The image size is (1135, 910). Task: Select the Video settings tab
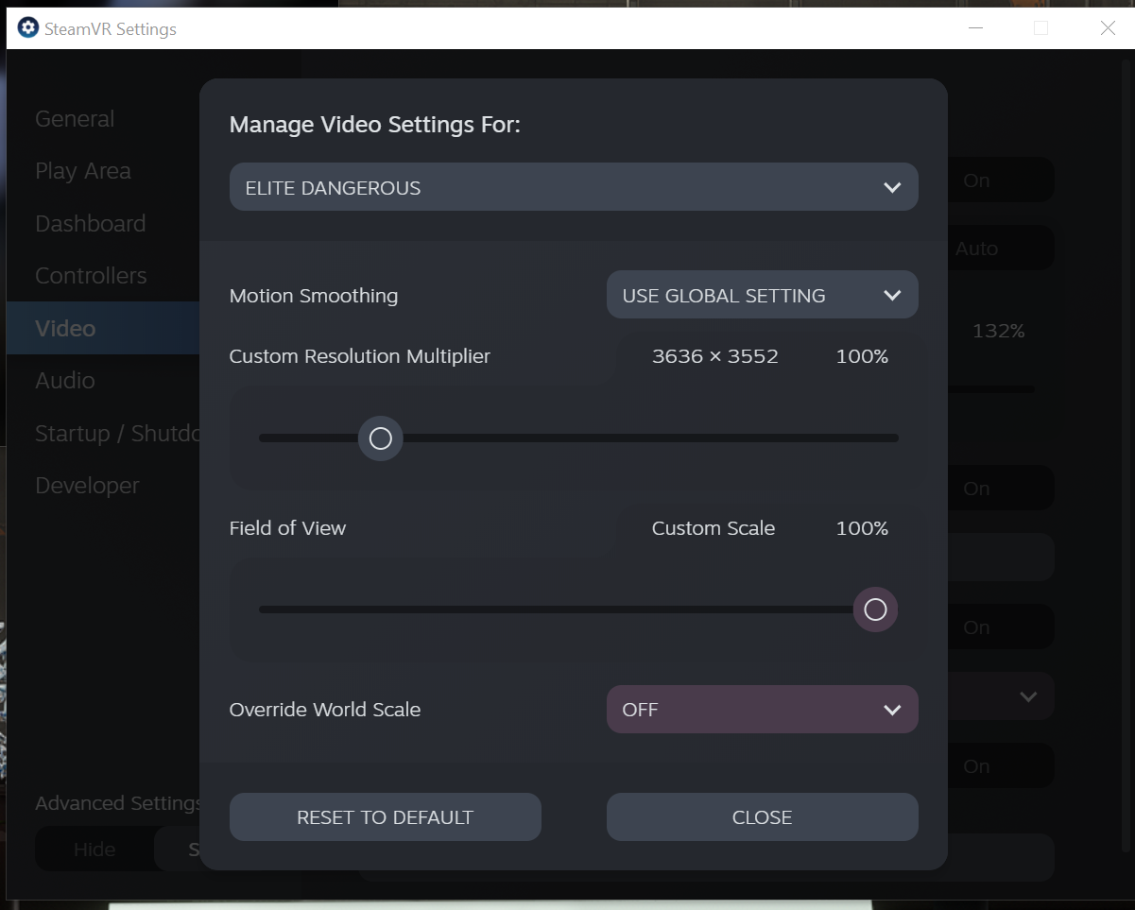coord(103,328)
